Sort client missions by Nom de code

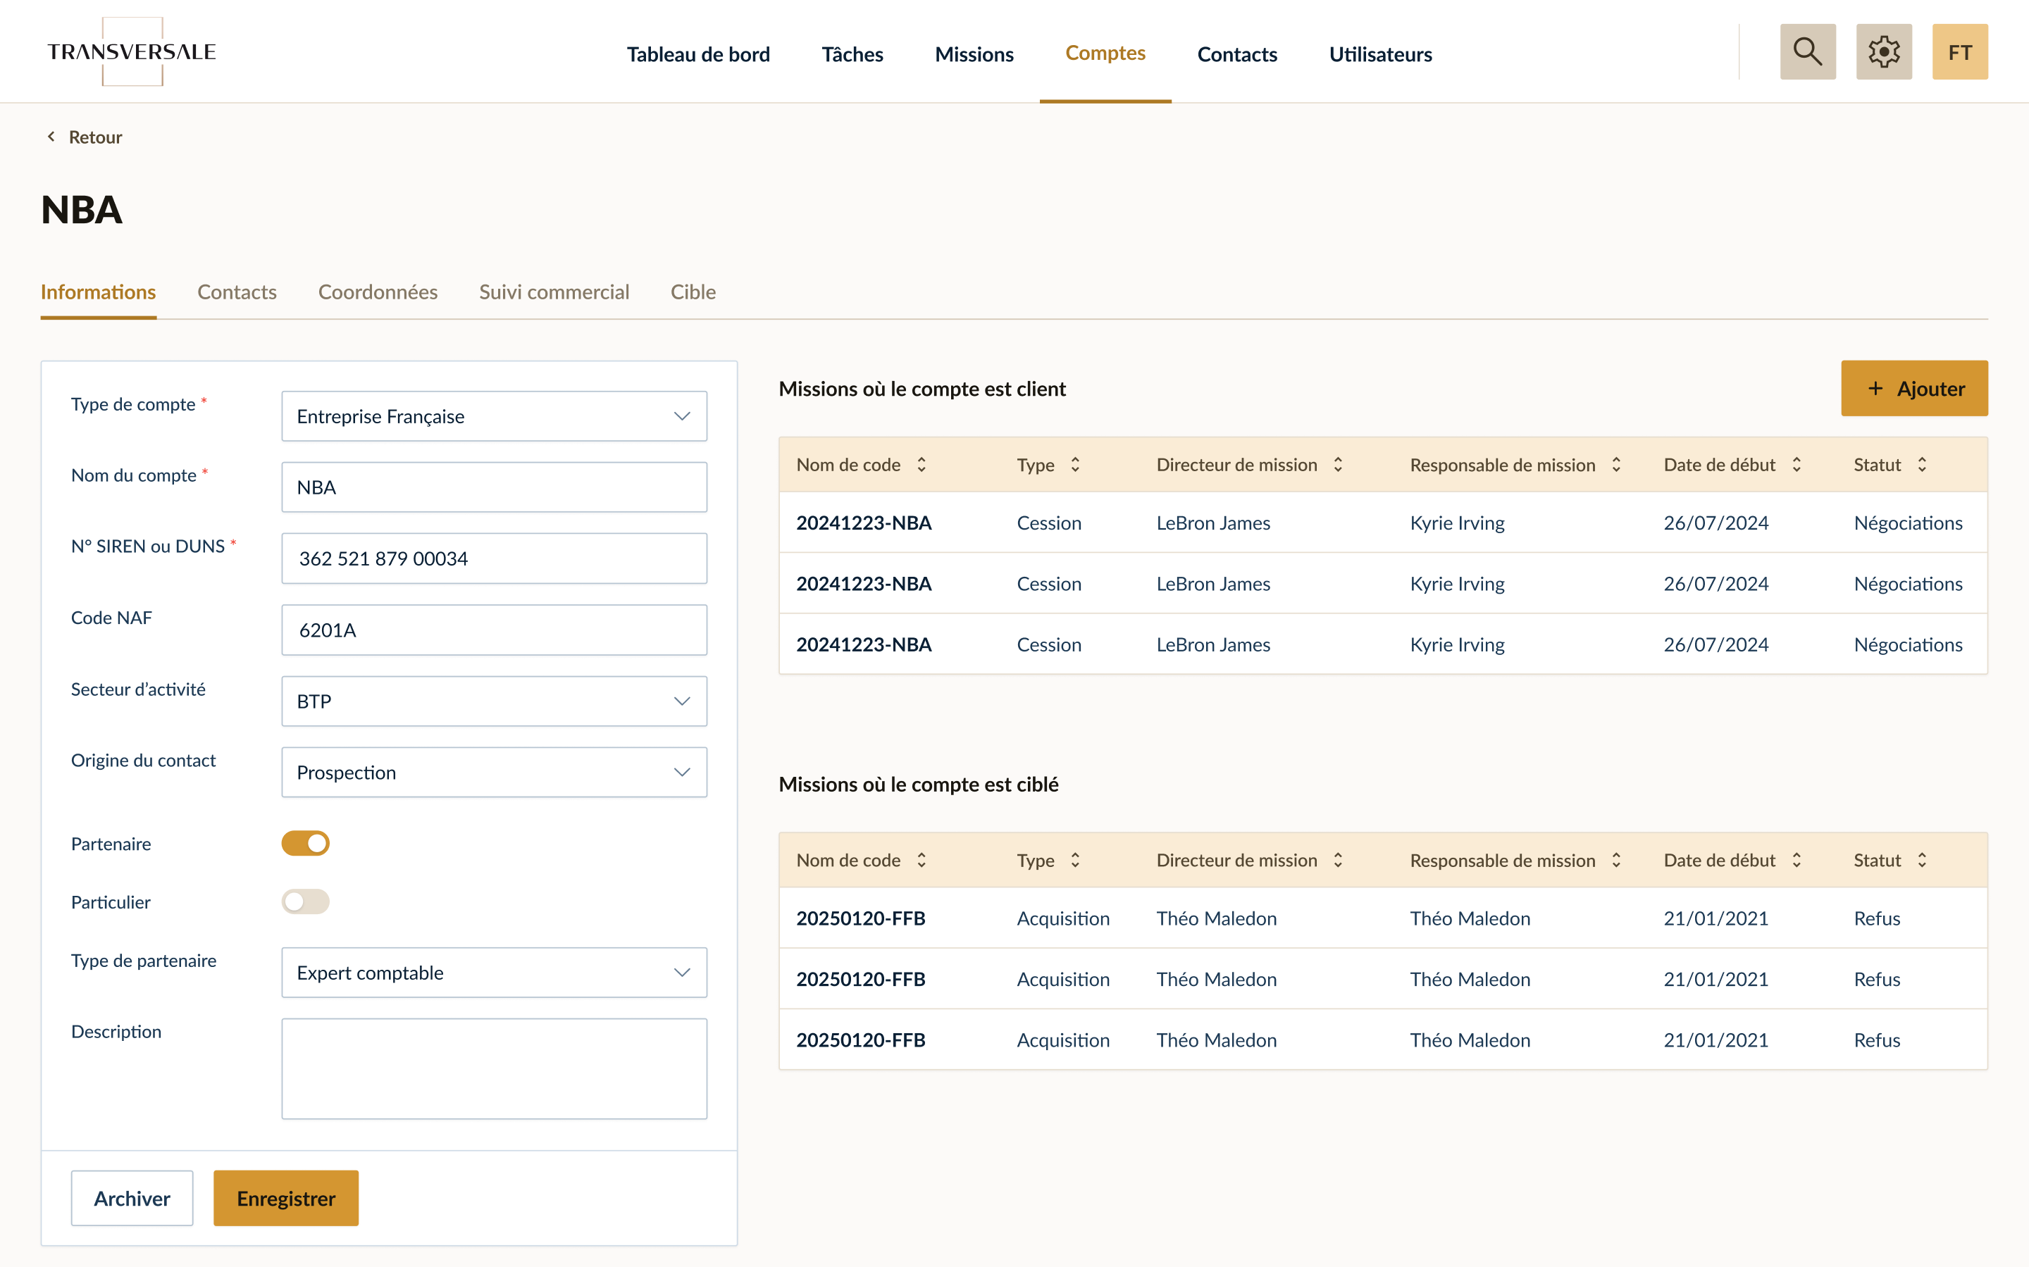[921, 465]
